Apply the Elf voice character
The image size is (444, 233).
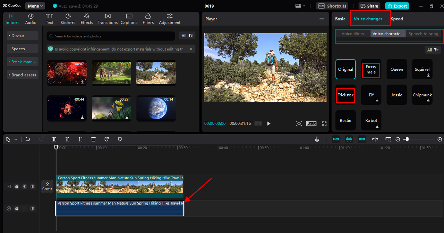tap(371, 95)
